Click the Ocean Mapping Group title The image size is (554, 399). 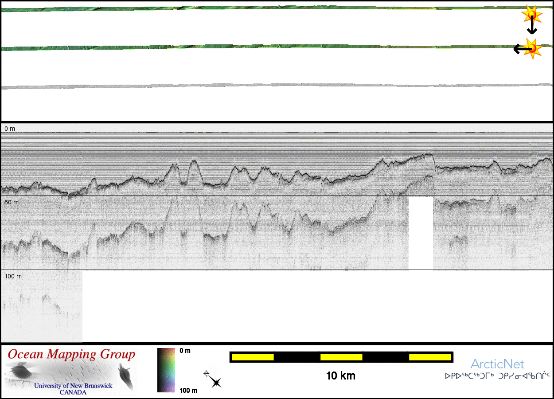72,355
